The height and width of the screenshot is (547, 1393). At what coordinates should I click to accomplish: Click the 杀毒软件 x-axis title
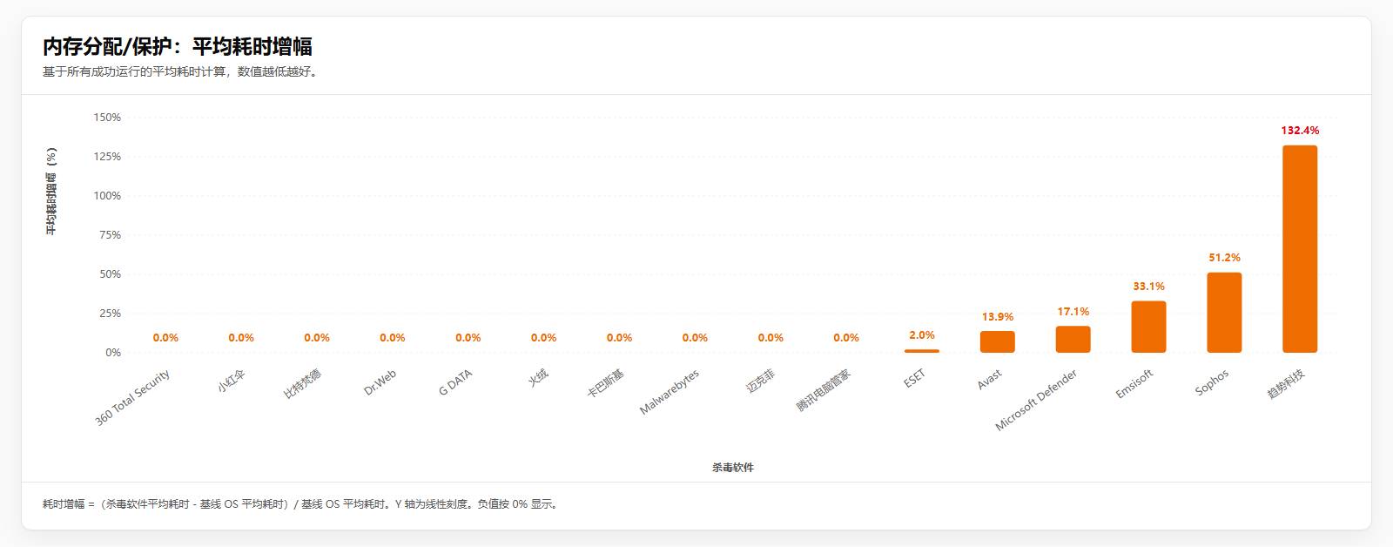click(732, 468)
